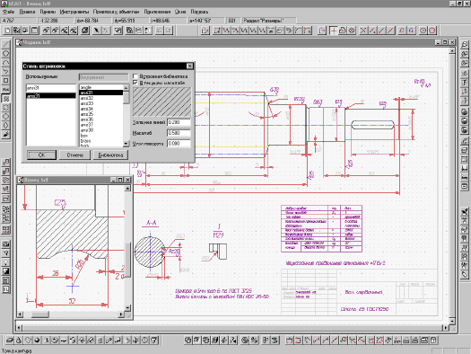Select the Hatch tool in left toolbar

[5, 99]
